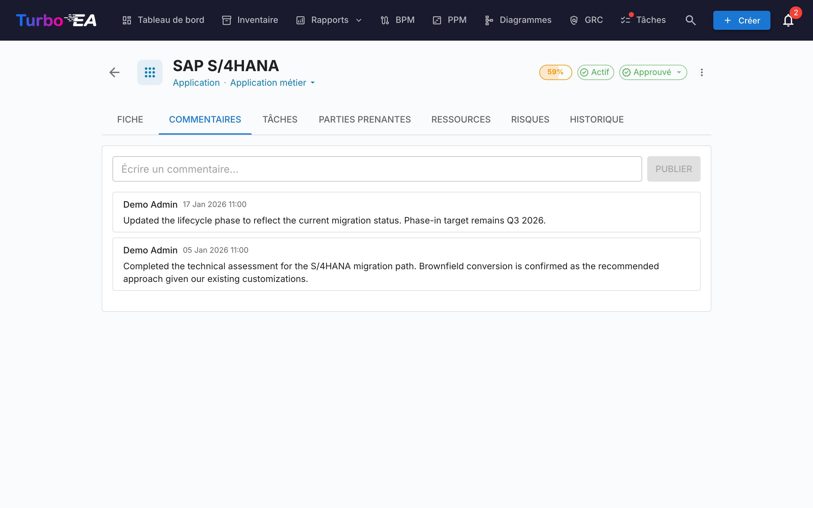Click the BPM route icon
The image size is (813, 508).
[385, 20]
